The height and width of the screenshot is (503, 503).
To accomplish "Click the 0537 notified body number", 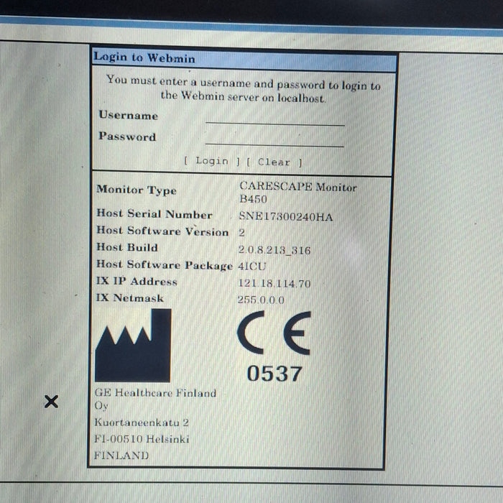I will click(274, 374).
